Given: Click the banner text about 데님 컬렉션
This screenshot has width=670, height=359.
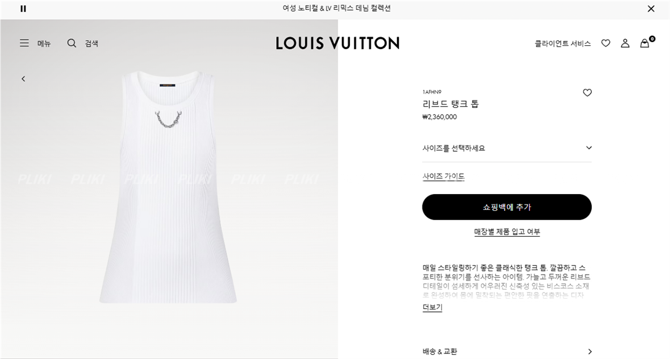Looking at the screenshot, I should [336, 9].
